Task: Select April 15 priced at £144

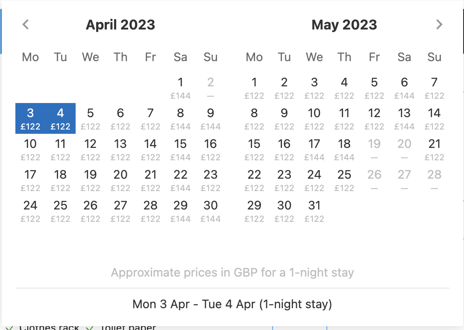Action: point(180,149)
